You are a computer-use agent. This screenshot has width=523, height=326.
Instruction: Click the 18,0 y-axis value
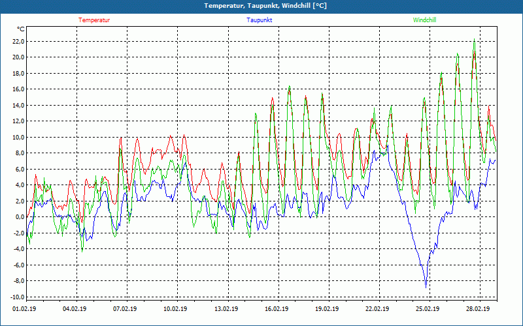pyautogui.click(x=18, y=73)
